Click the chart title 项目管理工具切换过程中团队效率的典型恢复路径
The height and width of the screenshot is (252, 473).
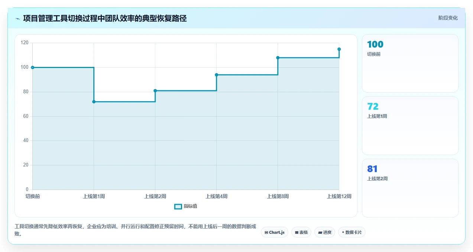pyautogui.click(x=105, y=18)
